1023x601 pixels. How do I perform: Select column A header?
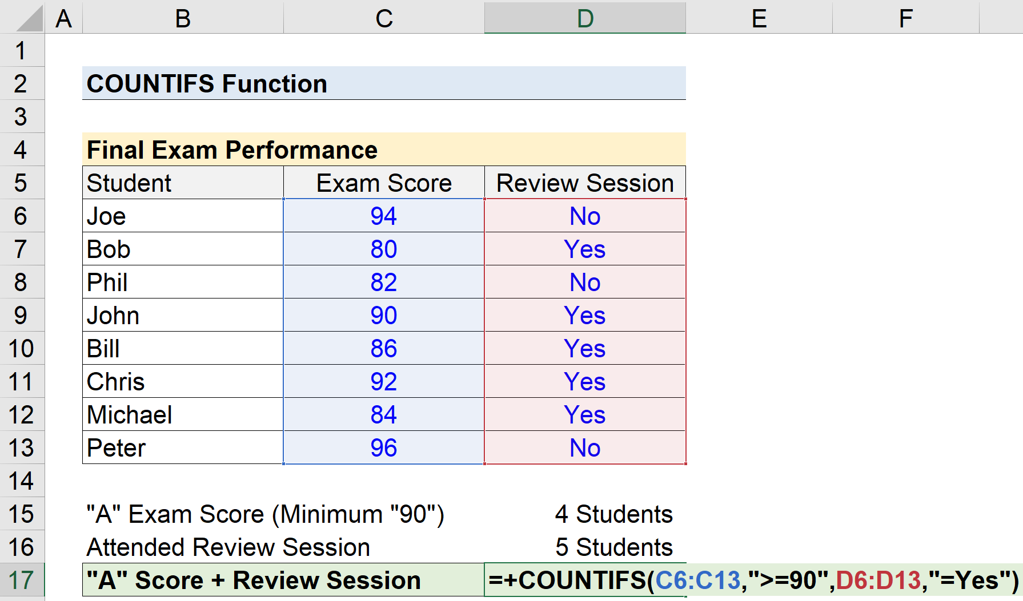(63, 18)
